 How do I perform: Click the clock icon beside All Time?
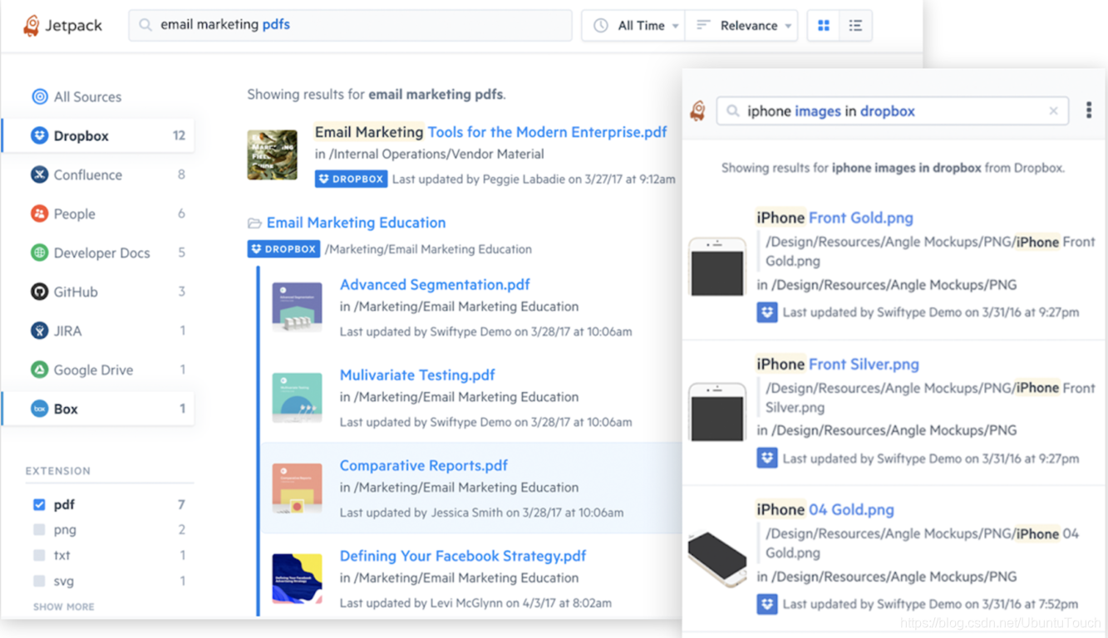pos(601,26)
